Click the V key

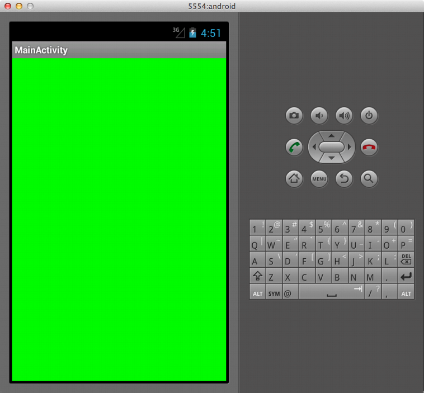323,276
